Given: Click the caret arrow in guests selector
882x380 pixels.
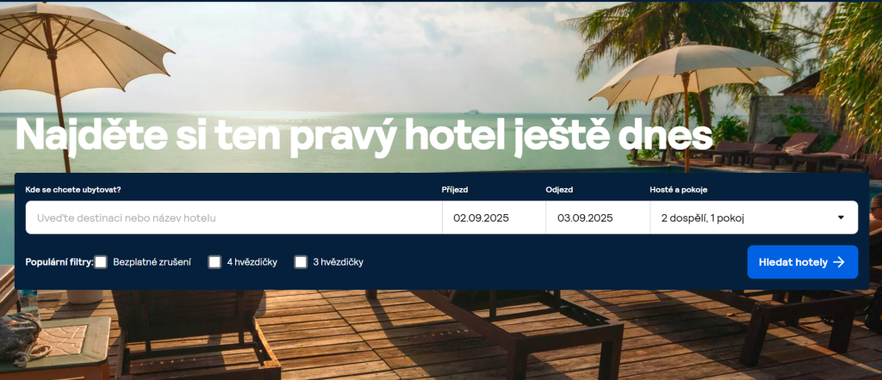Looking at the screenshot, I should point(841,218).
